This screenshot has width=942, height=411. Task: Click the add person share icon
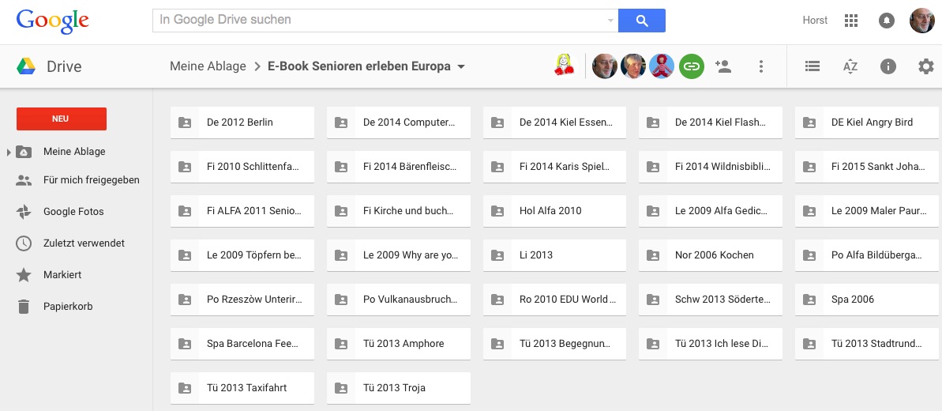click(x=722, y=66)
